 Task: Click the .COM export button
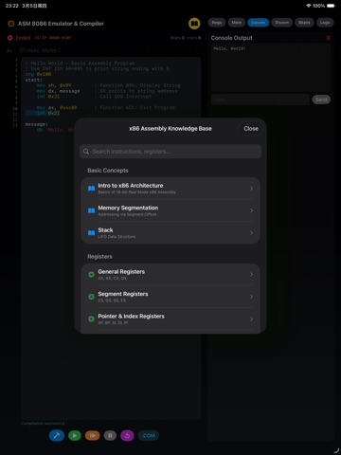[x=149, y=436]
